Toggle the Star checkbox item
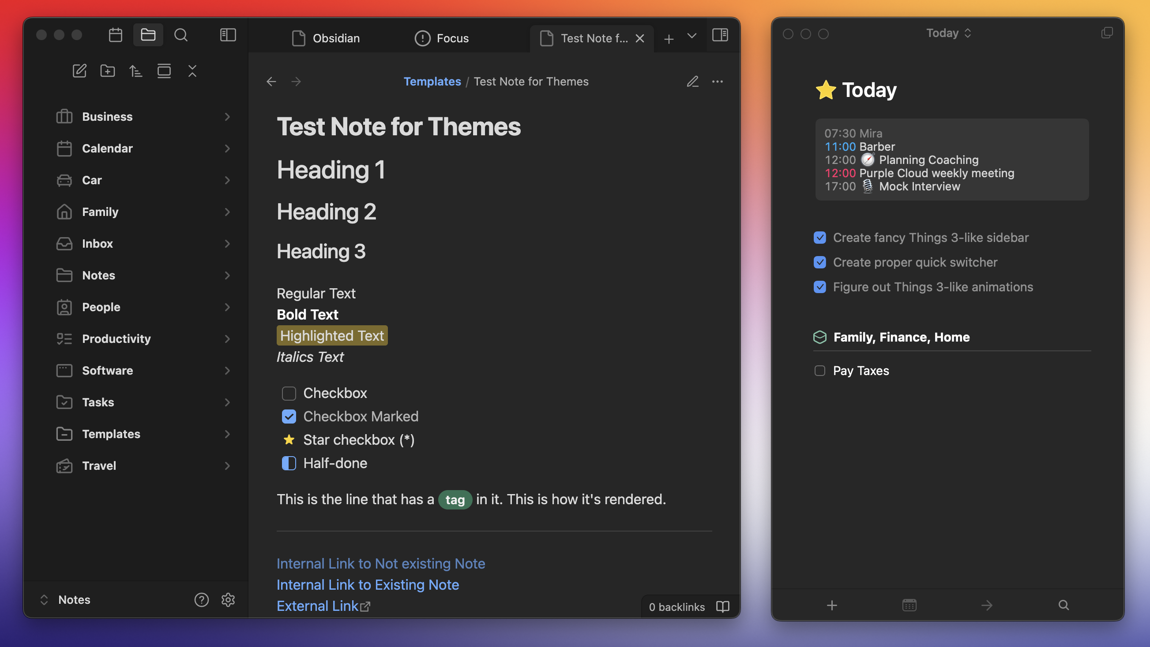 click(289, 440)
